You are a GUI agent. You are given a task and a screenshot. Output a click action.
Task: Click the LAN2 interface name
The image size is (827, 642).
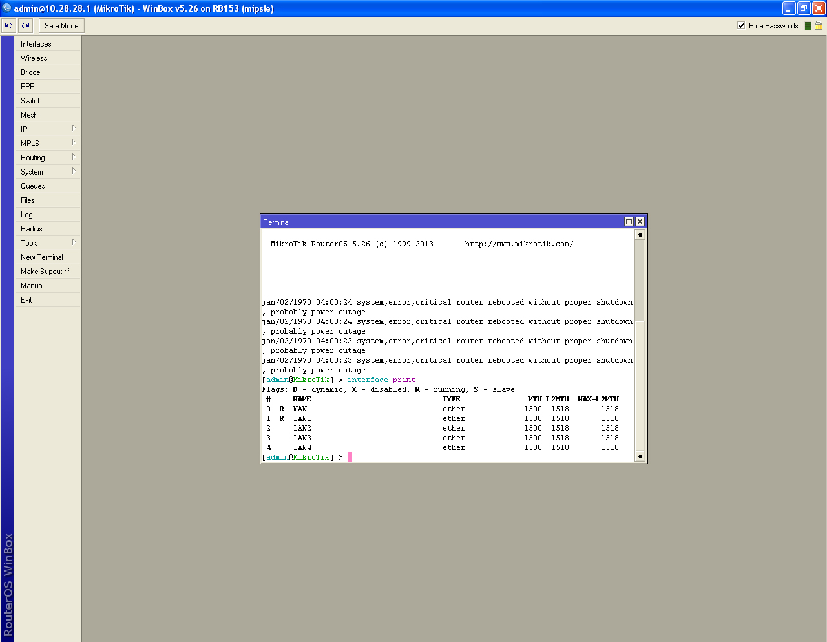tap(302, 428)
